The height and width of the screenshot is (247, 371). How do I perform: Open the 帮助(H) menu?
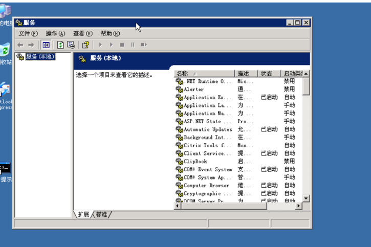point(110,34)
